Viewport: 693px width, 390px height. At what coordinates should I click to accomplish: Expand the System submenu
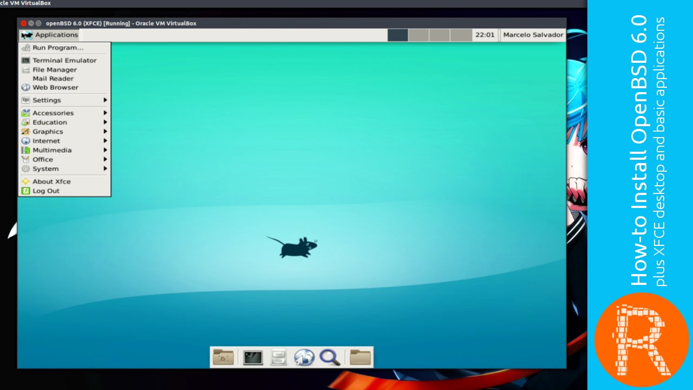64,168
